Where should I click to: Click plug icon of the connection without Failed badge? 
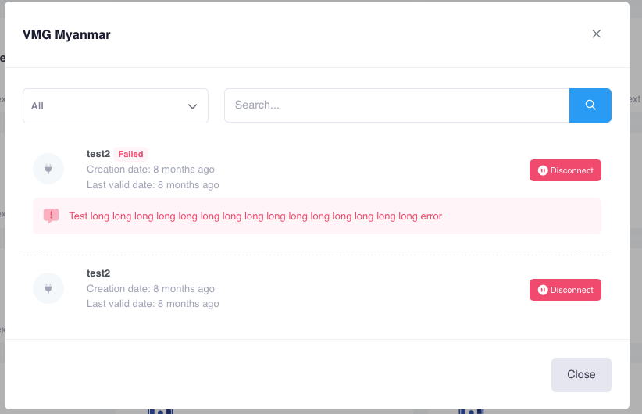click(x=48, y=288)
